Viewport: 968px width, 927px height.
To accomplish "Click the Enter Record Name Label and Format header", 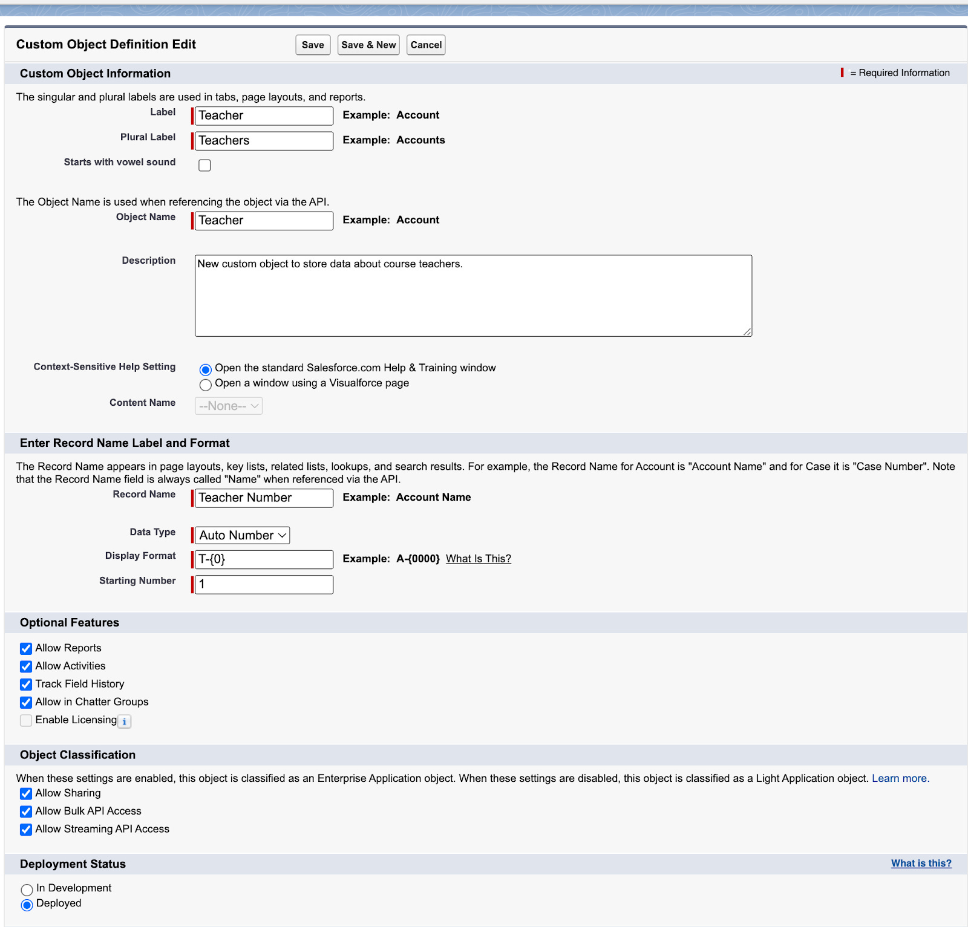I will point(125,443).
